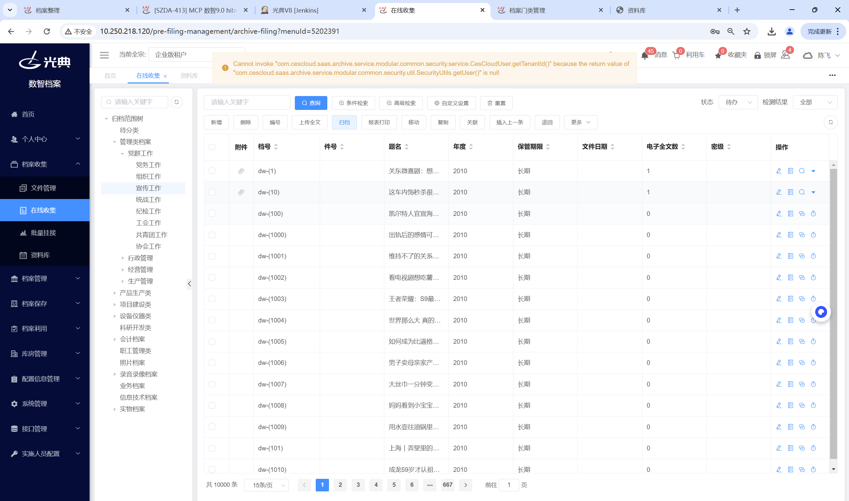This screenshot has height=501, width=849.
Task: Check the checkbox for row dw-(1003)
Action: (x=212, y=299)
